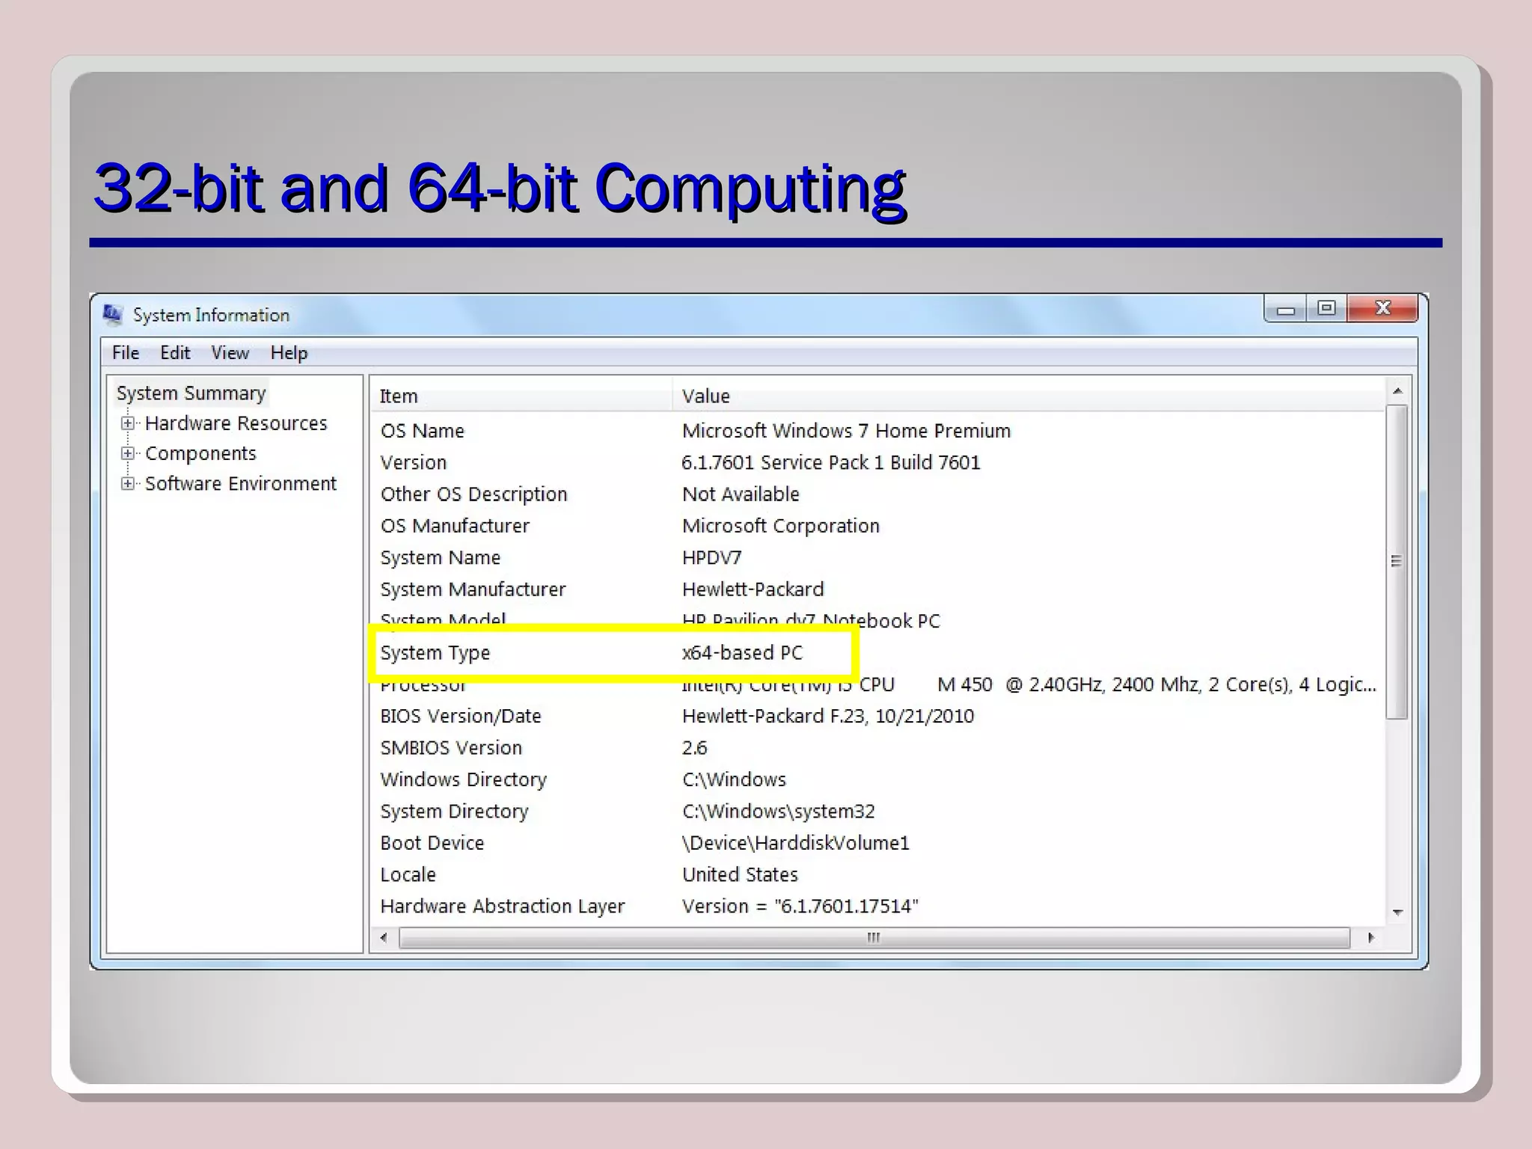
Task: Click the United States value
Action: 740,875
